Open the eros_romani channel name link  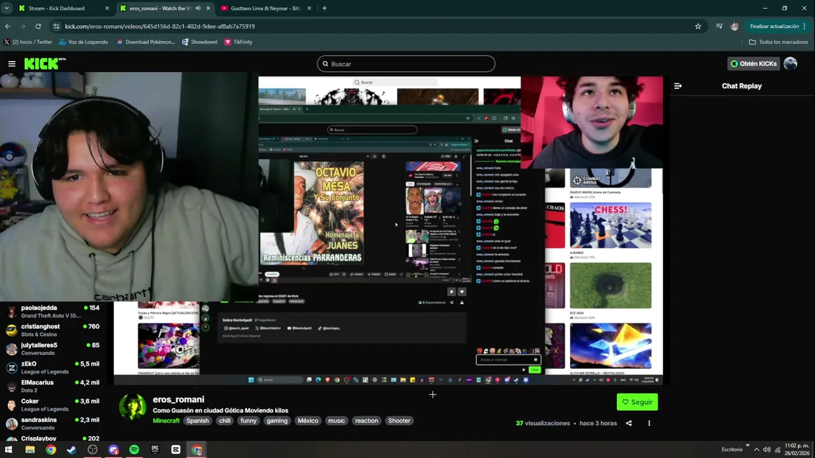click(x=178, y=399)
